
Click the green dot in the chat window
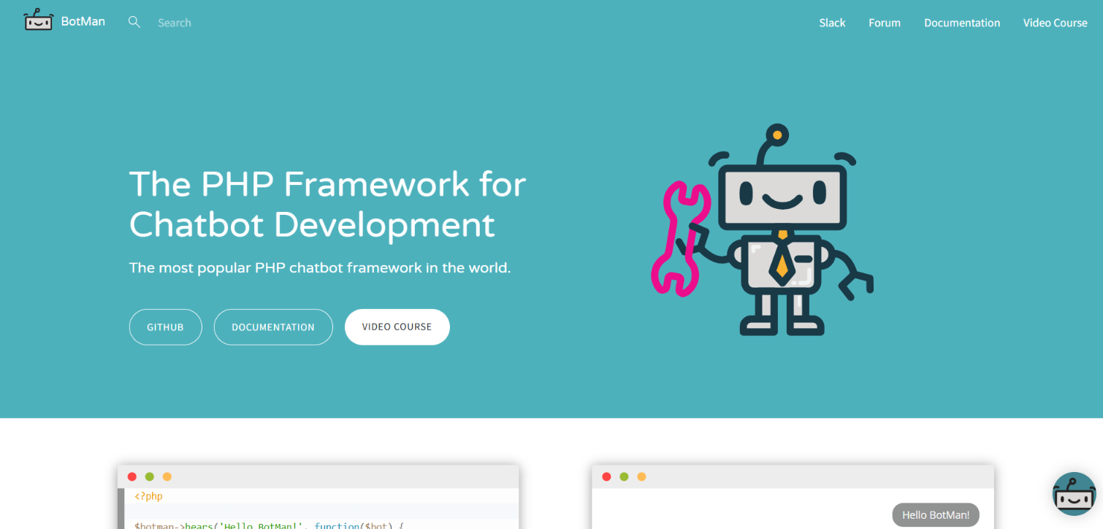pos(624,476)
